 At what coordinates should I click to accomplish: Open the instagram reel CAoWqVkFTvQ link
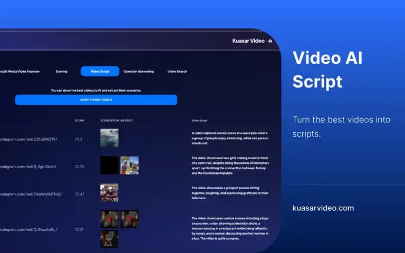pyautogui.click(x=31, y=194)
